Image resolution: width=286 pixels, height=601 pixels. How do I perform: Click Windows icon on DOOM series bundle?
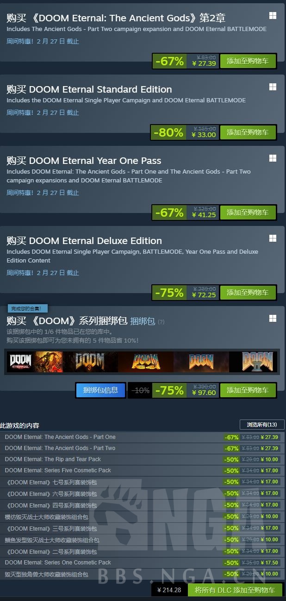[273, 318]
